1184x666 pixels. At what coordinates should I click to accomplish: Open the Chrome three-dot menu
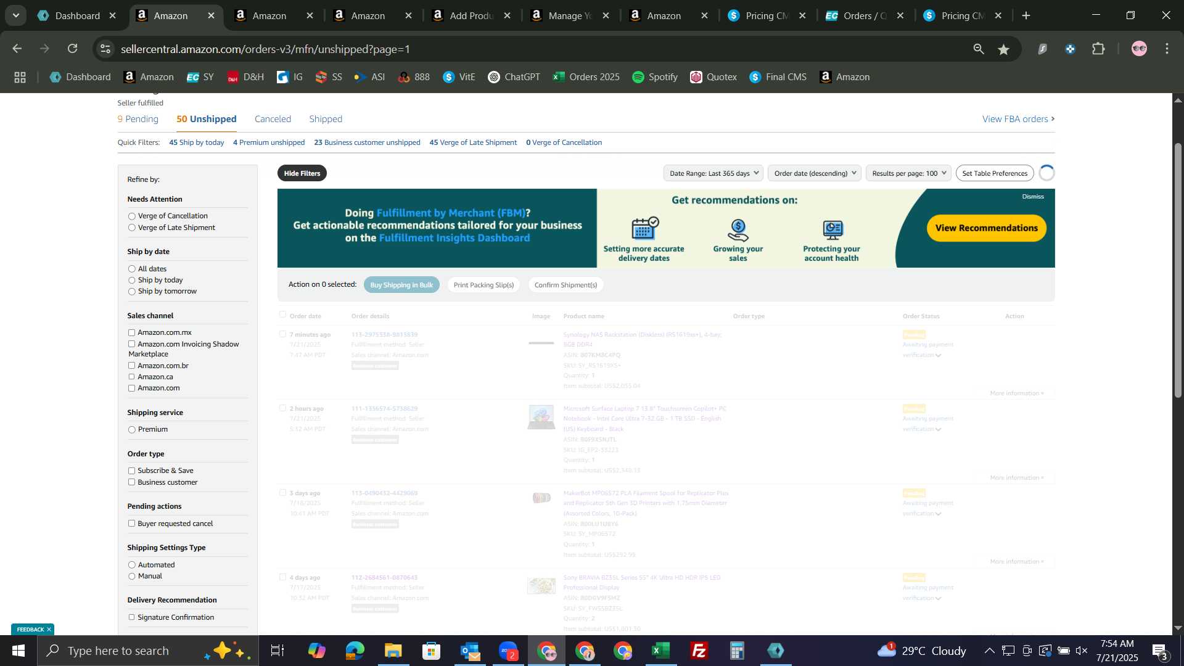point(1167,49)
